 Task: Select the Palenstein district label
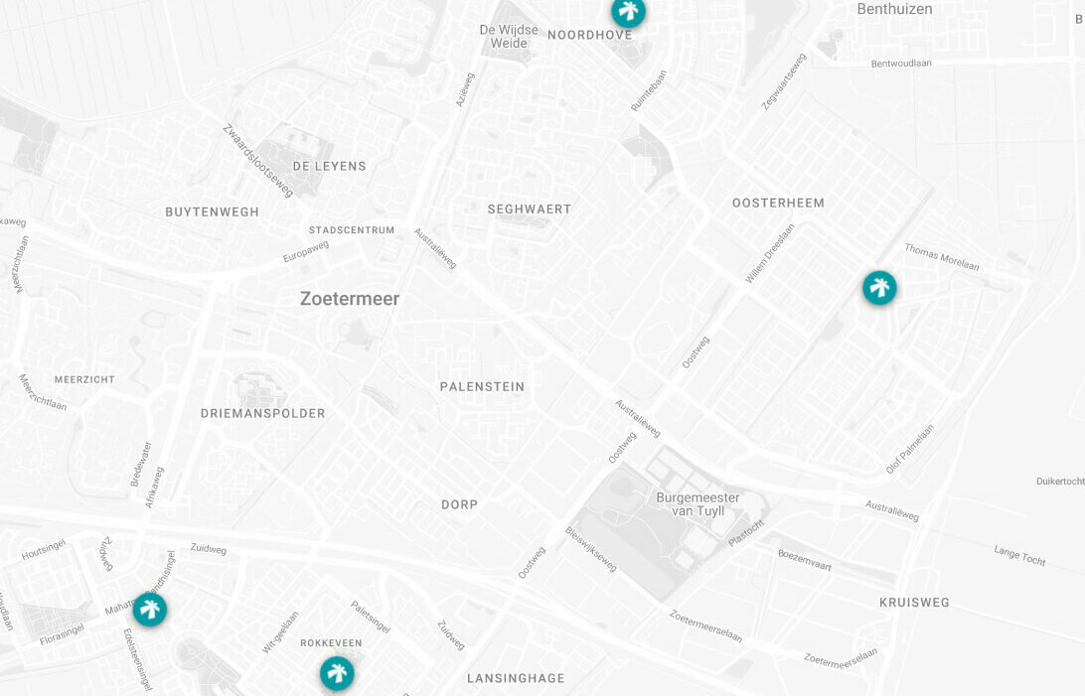point(482,387)
